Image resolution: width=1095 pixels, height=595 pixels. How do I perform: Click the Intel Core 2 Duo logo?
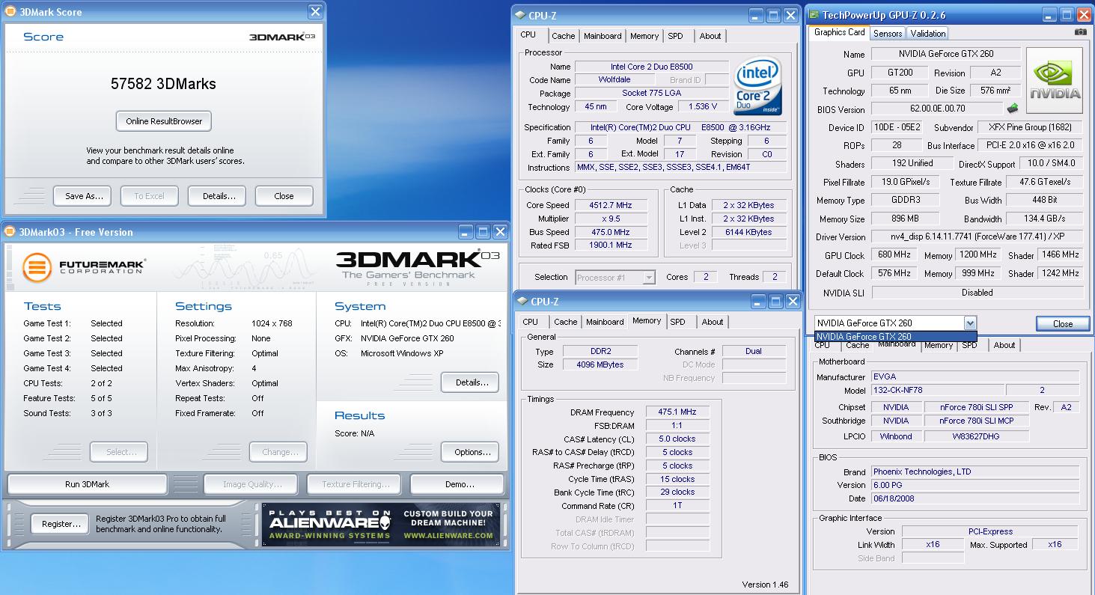pos(758,86)
